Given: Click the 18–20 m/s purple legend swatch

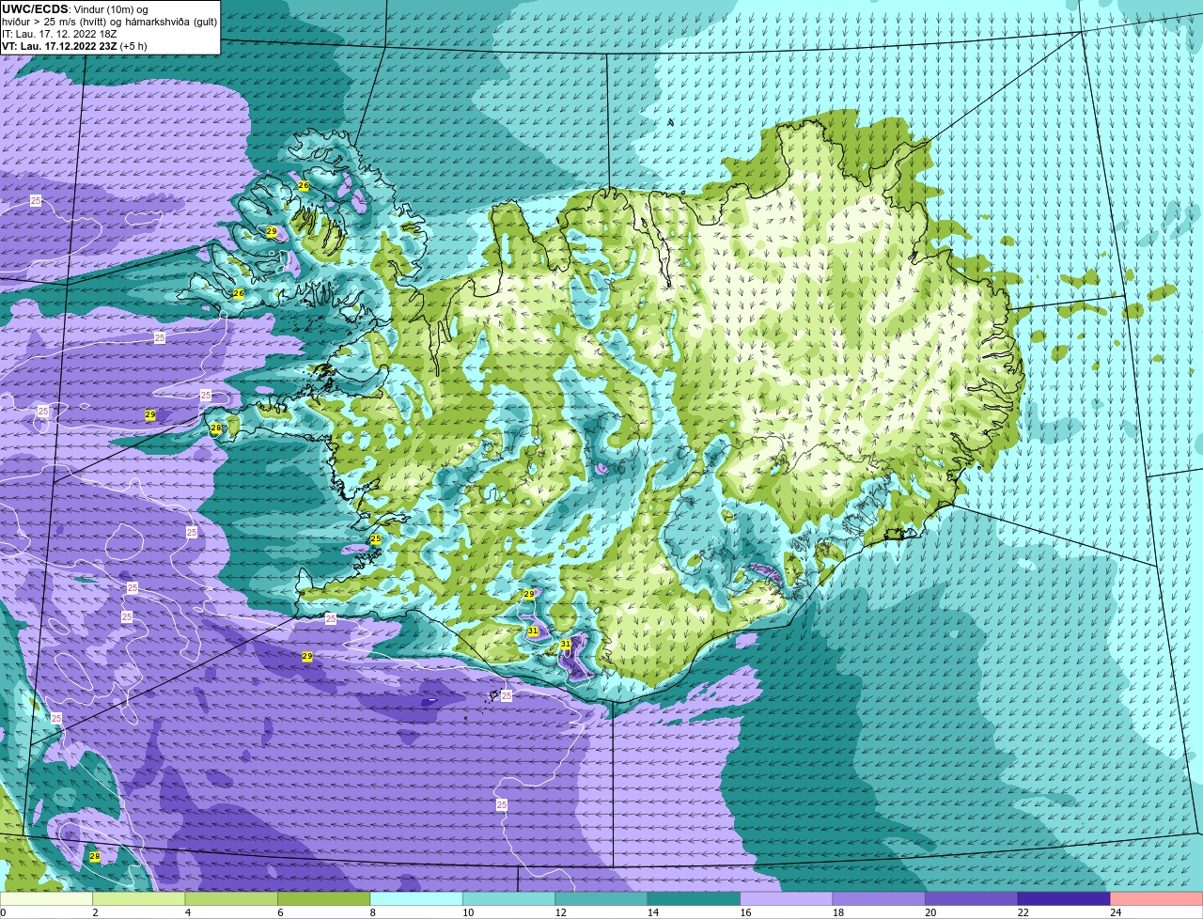Looking at the screenshot, I should pos(880,899).
